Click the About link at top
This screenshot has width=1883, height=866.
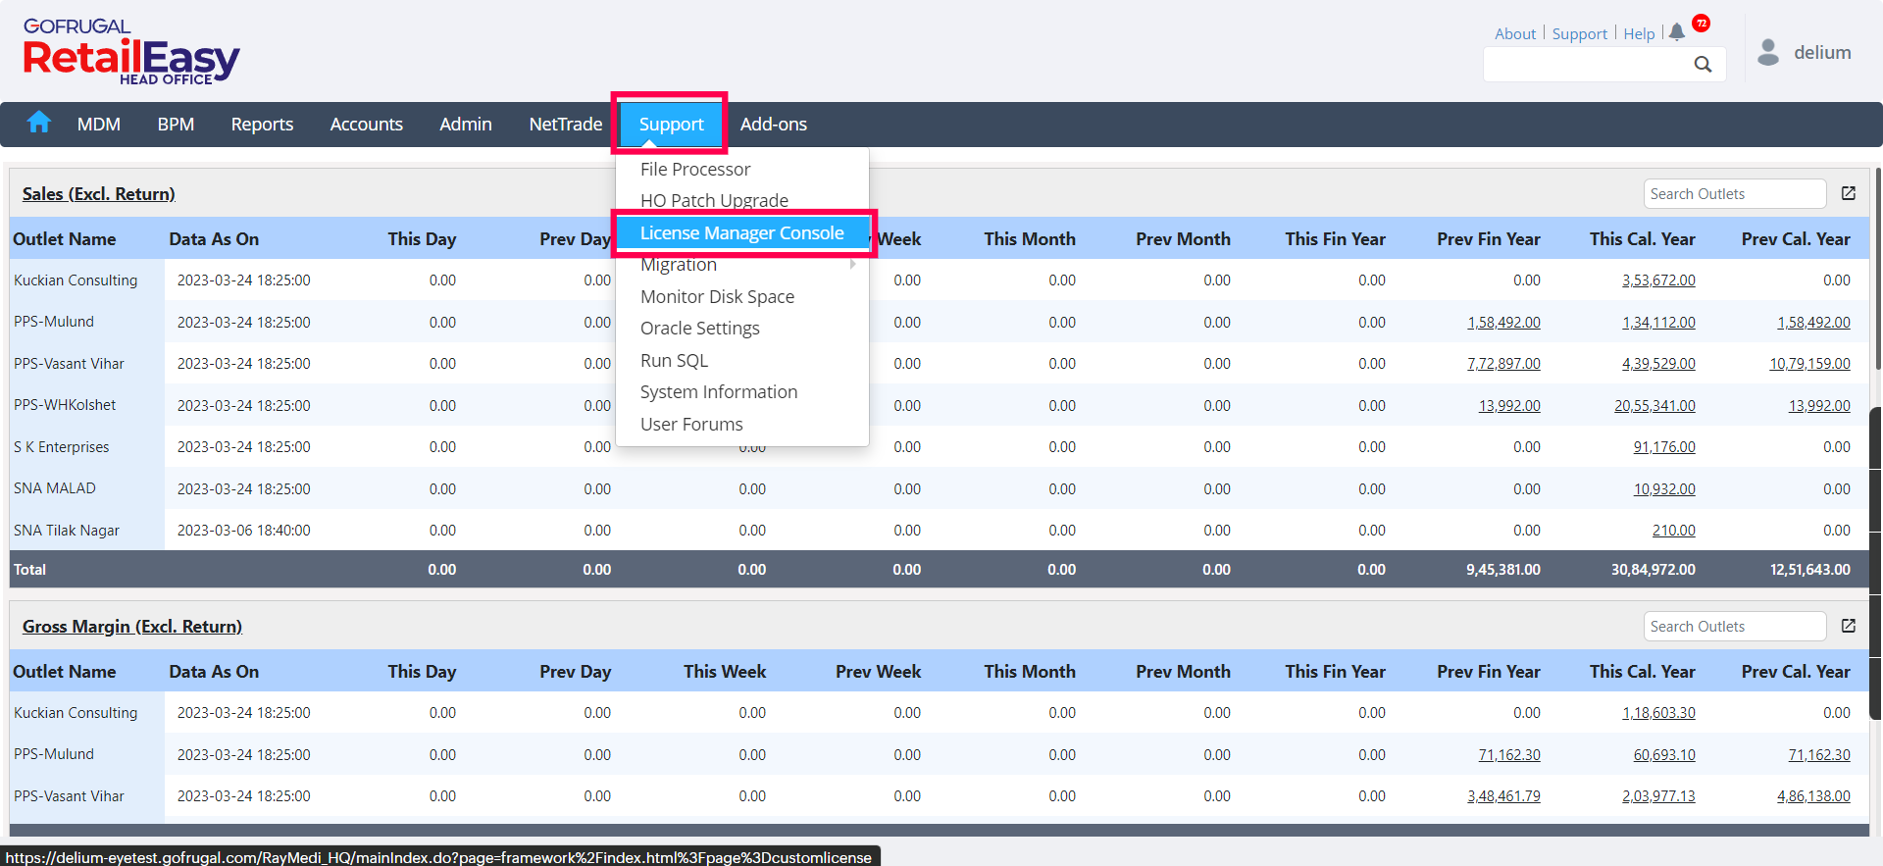pyautogui.click(x=1515, y=34)
